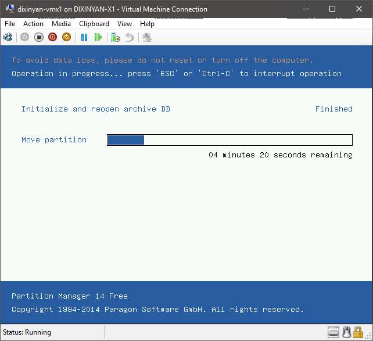Image resolution: width=373 pixels, height=341 pixels.
Task: Click the 'Move partition' label
Action: pos(54,140)
